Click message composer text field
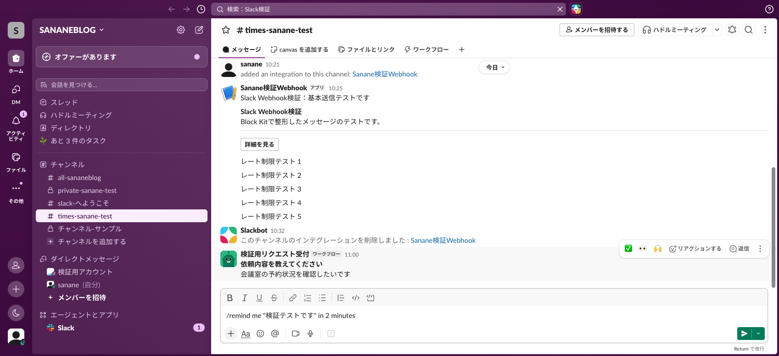Screen dimensions: 779x356 [x=494, y=316]
